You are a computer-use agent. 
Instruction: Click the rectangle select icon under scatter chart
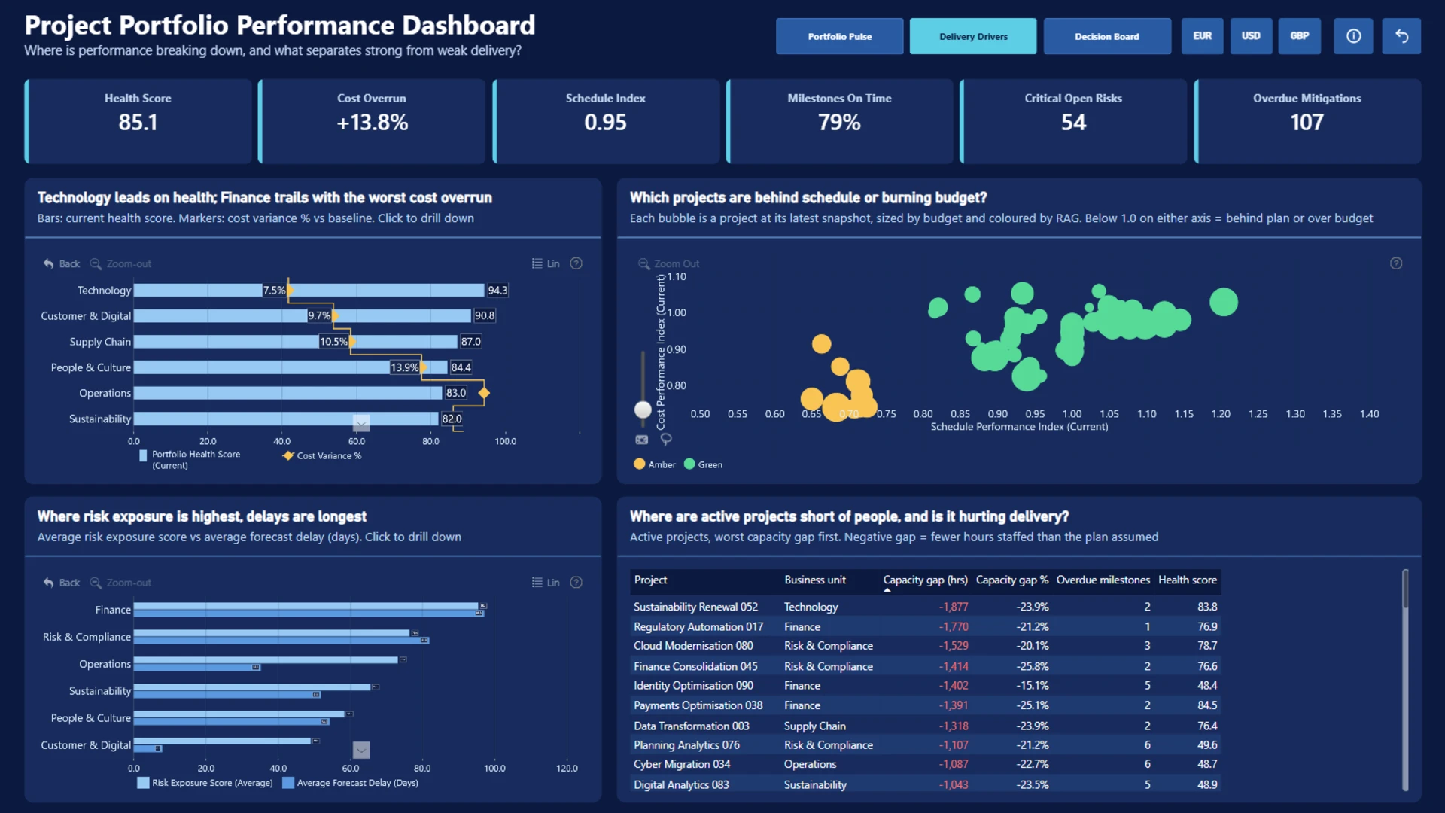tap(642, 440)
